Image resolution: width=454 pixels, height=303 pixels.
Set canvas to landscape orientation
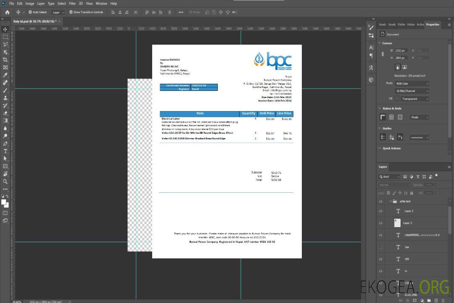tap(404, 67)
